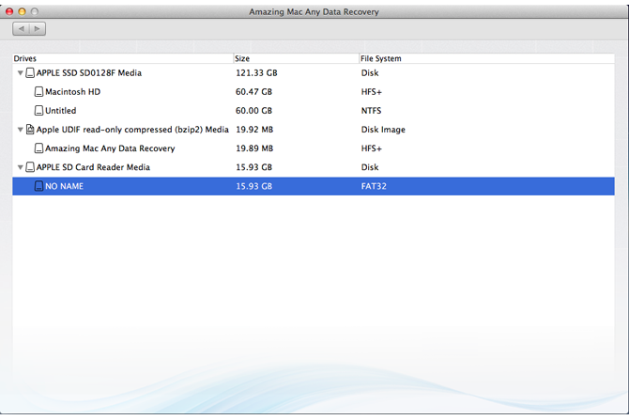The image size is (629, 420).
Task: Click the Size column header
Action: point(296,58)
